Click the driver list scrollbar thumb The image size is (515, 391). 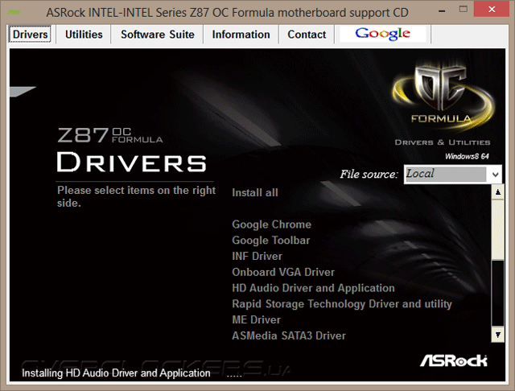pyautogui.click(x=498, y=229)
